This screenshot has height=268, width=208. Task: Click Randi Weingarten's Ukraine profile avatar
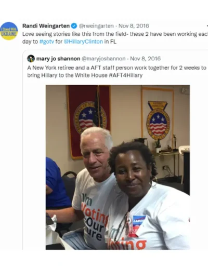(9, 31)
